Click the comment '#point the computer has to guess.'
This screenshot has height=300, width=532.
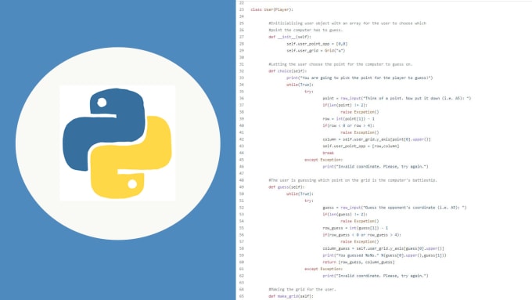coord(306,30)
